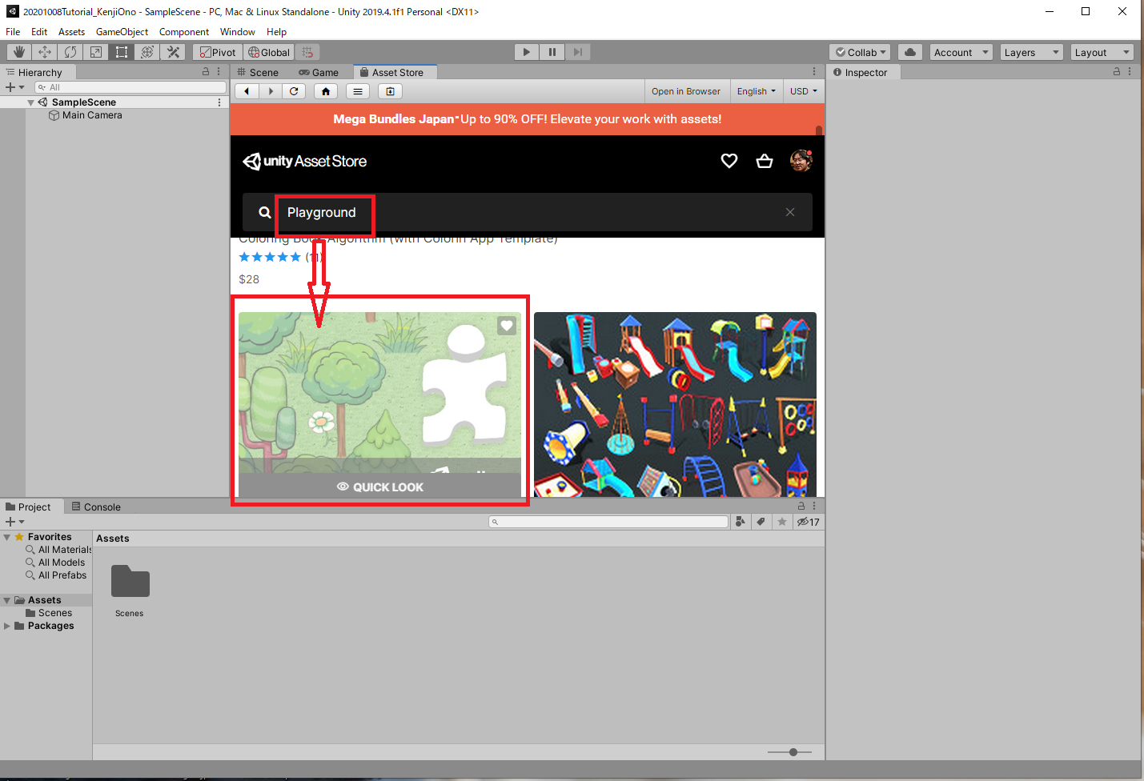Toggle Pivot handle position

point(217,52)
